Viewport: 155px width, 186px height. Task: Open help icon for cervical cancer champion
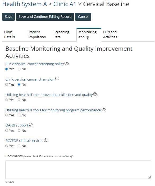pyautogui.click(x=57, y=79)
